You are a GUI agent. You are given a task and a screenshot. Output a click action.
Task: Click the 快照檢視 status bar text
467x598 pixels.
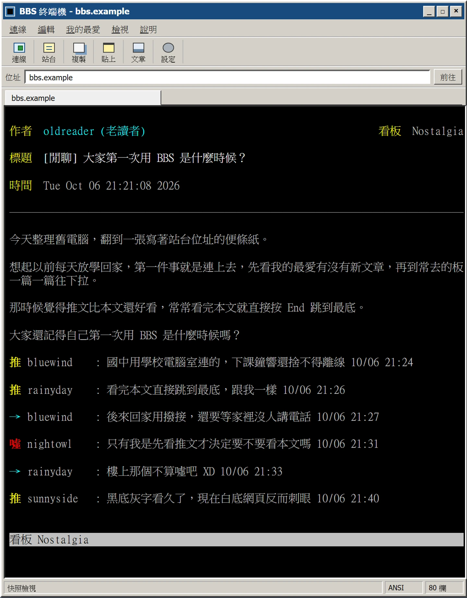[22, 588]
